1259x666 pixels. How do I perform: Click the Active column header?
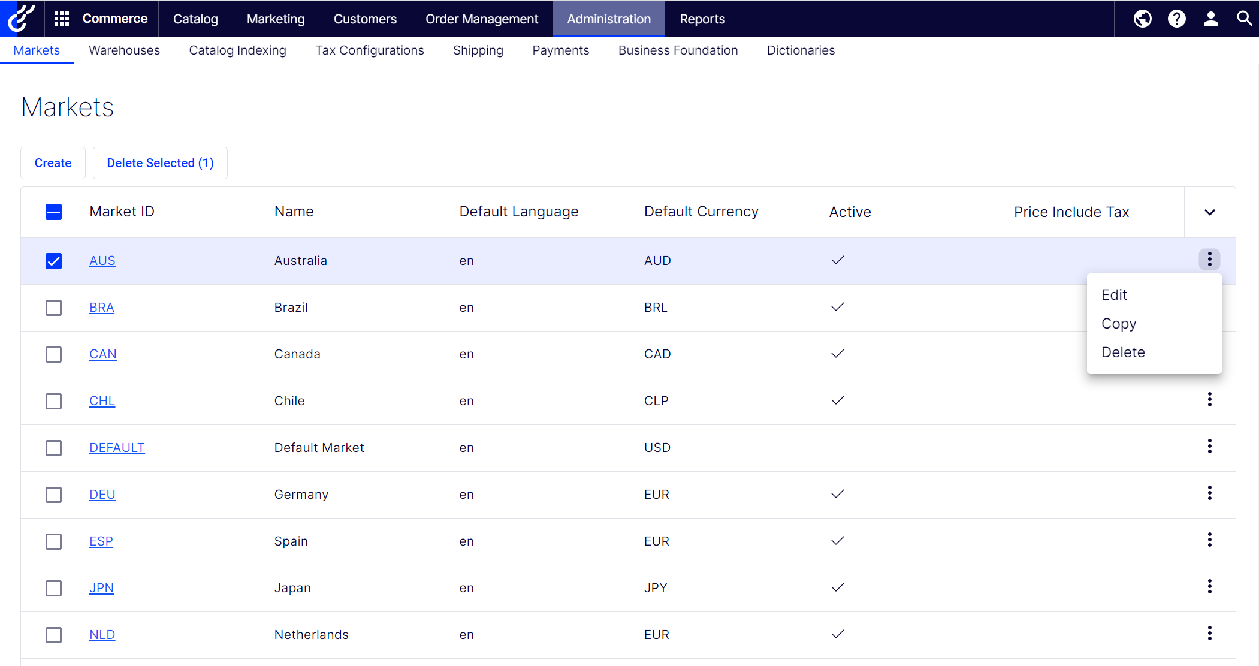coord(850,212)
